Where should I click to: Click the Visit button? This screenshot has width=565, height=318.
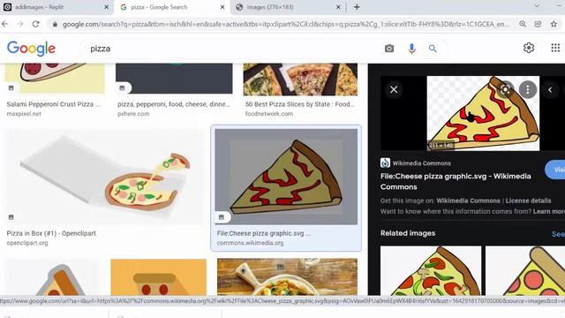[x=555, y=170]
